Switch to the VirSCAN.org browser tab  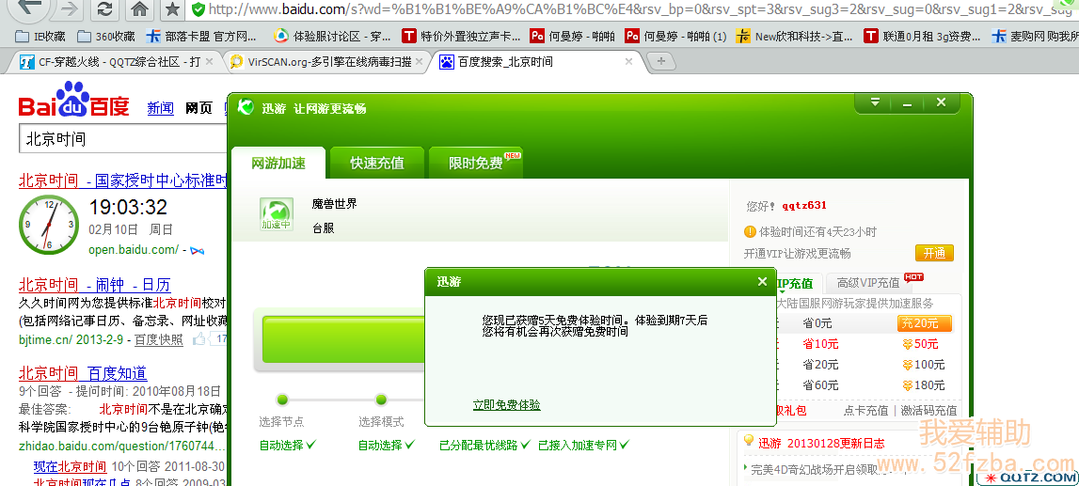(322, 62)
